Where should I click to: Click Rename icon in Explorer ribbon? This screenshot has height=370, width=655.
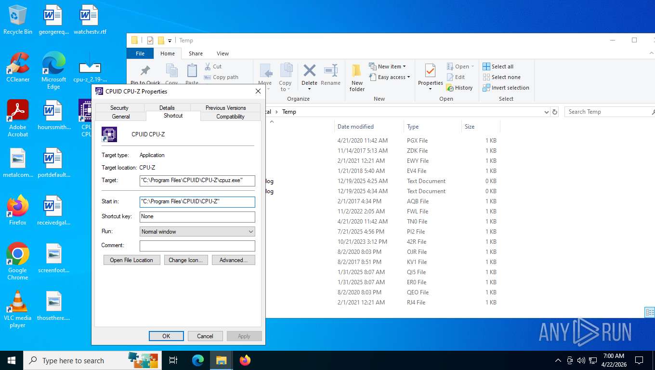[330, 75]
